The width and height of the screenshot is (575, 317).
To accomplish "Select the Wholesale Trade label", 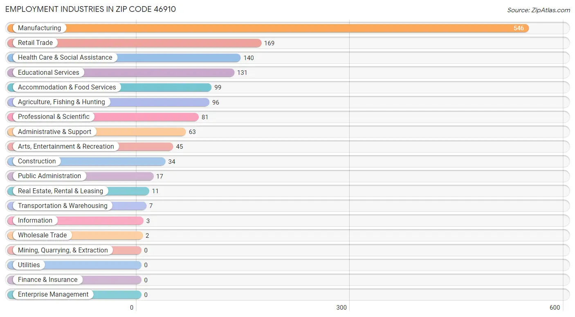I will [42, 235].
